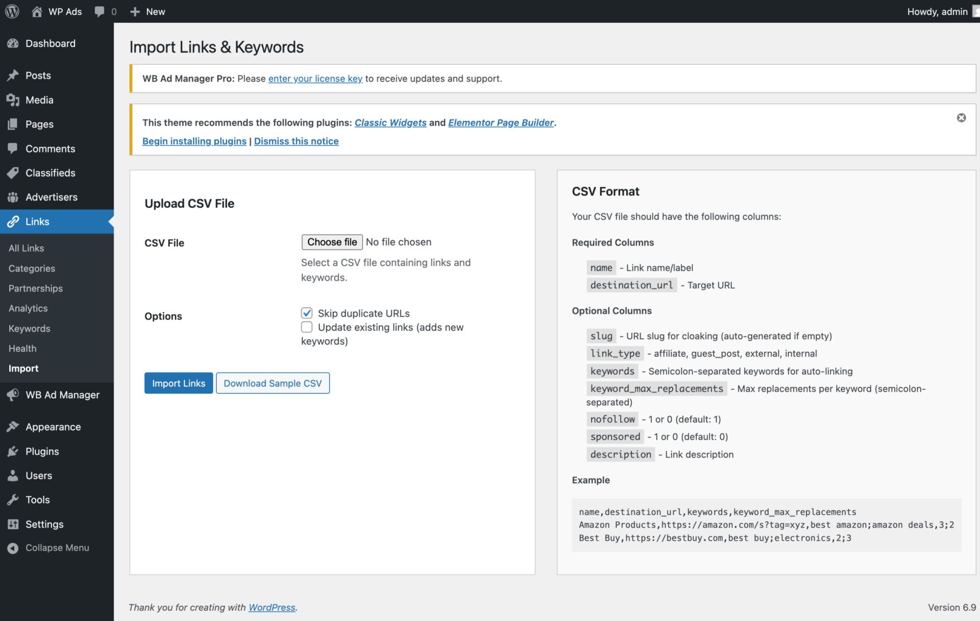Open Classic Widgets plugin link
The image size is (980, 621).
pyautogui.click(x=390, y=122)
